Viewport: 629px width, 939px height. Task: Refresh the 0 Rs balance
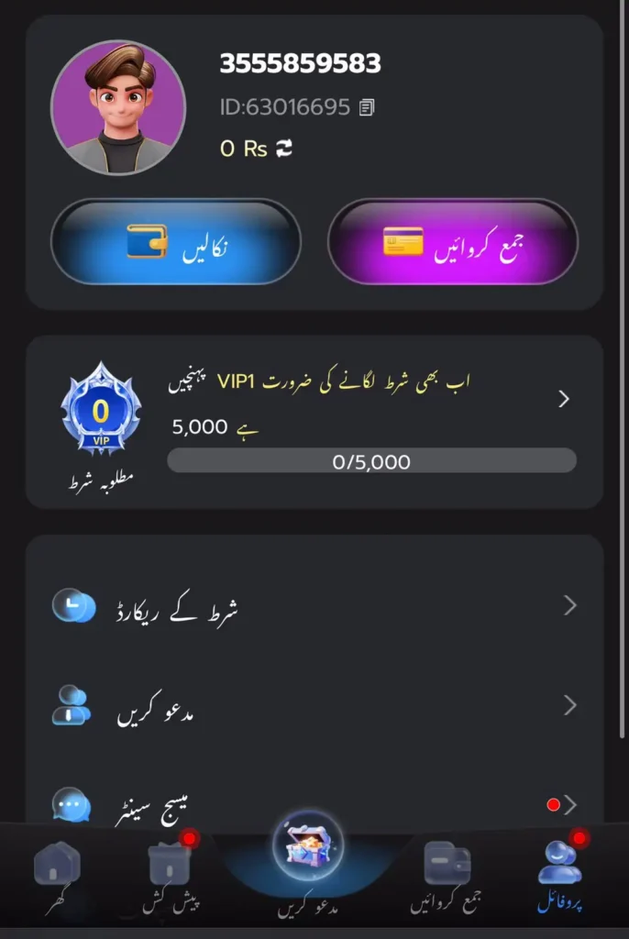pyautogui.click(x=284, y=148)
